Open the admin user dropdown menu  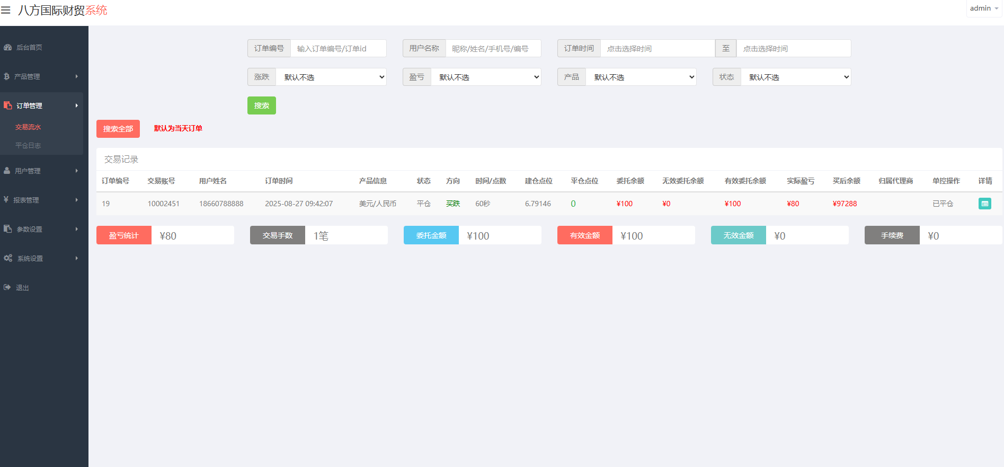984,8
